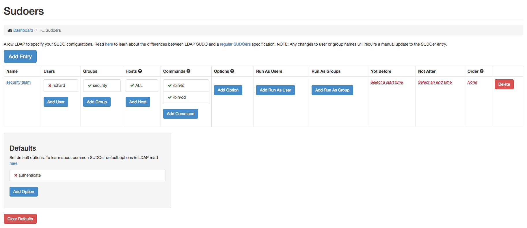The width and height of the screenshot is (527, 228).
Task: Click the Clear Defaults button
Action: click(20, 219)
